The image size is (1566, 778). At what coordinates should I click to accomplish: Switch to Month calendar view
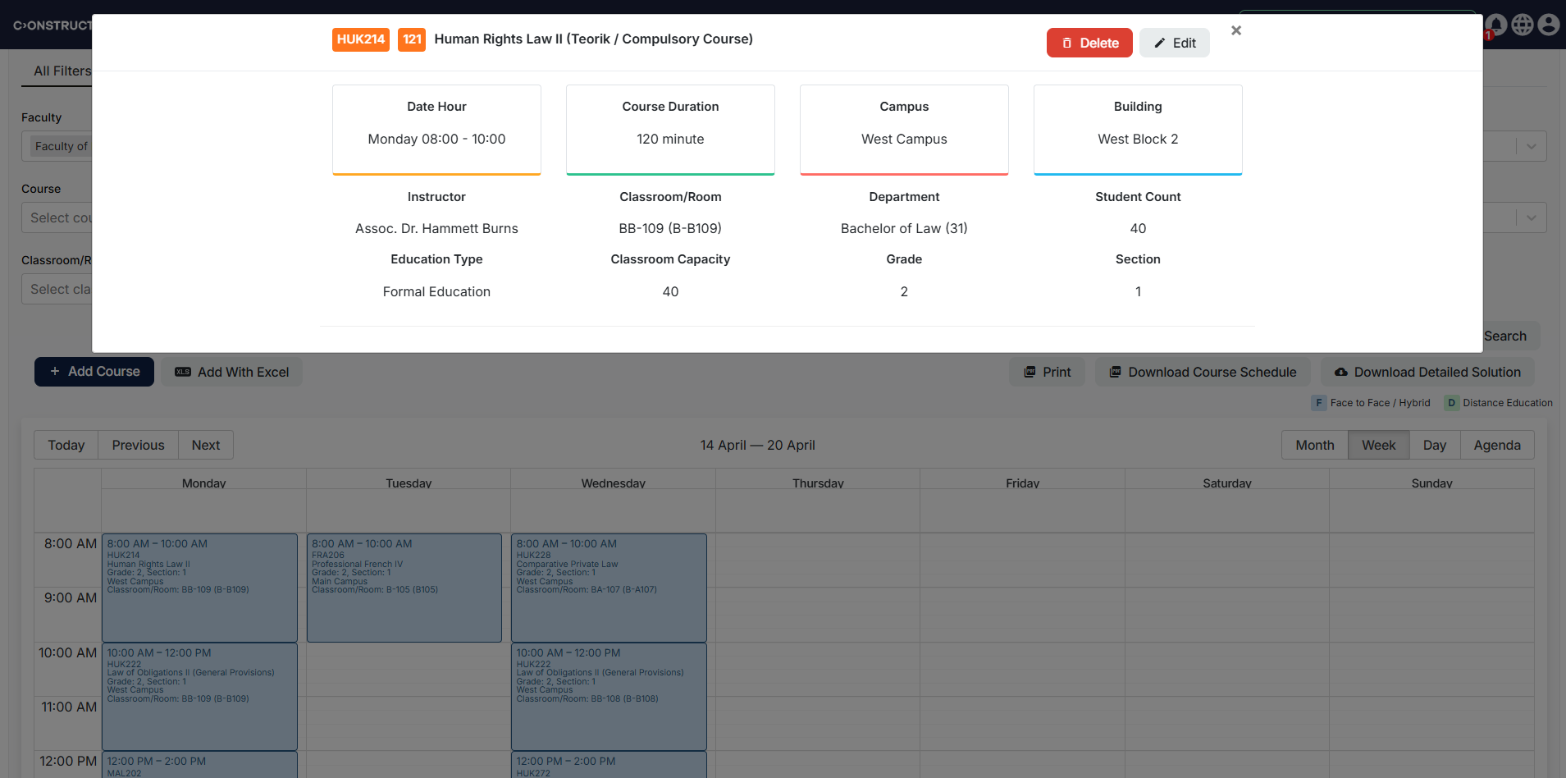[1313, 444]
